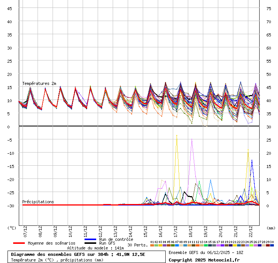This screenshot has width=278, height=263.
Task: Click the 'Températures 2m' chart label
Action: click(x=39, y=83)
